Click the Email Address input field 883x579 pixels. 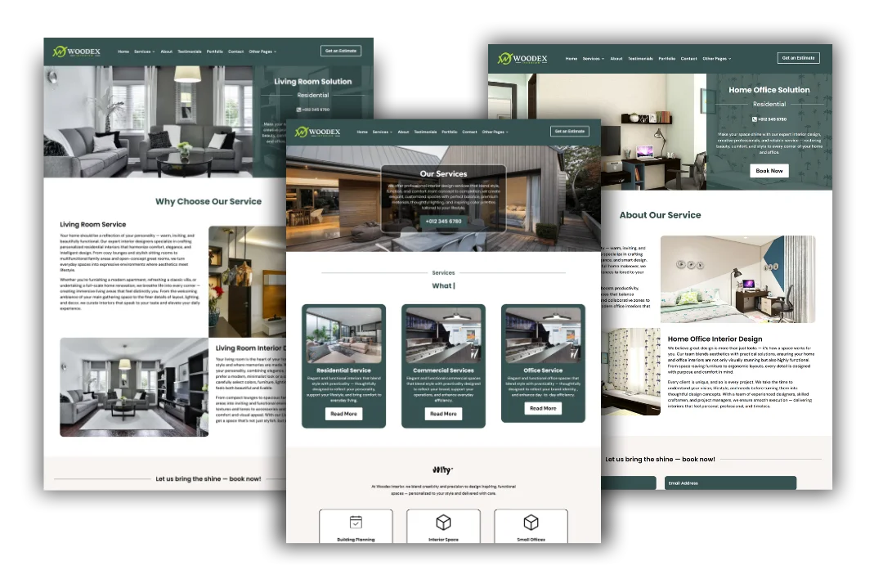pos(730,482)
